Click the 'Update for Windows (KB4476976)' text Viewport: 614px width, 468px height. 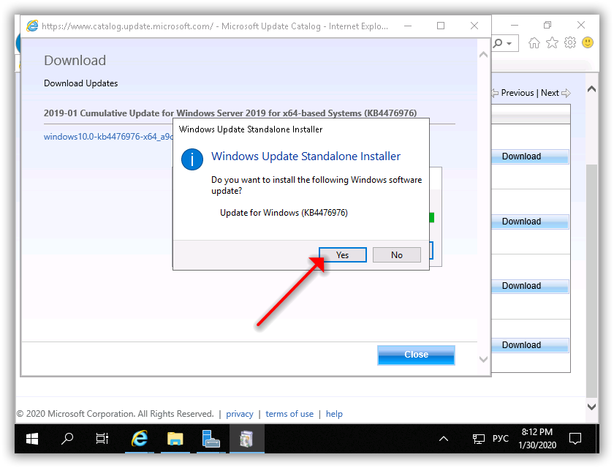click(284, 213)
